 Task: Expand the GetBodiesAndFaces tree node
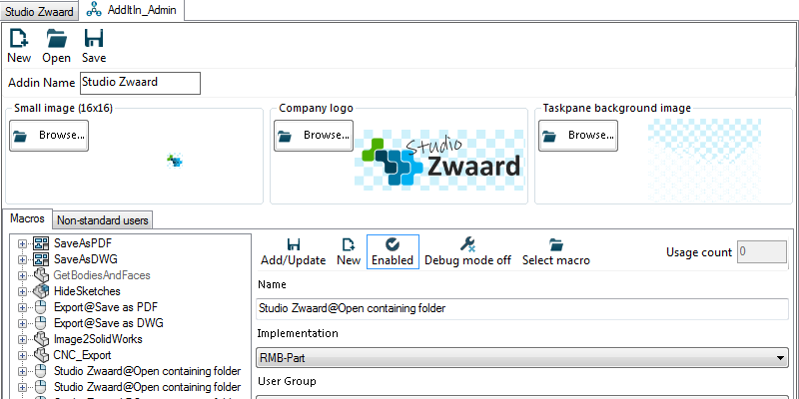pos(22,276)
